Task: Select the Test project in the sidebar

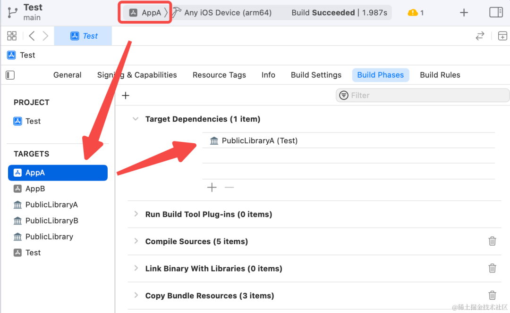Action: pyautogui.click(x=27, y=121)
